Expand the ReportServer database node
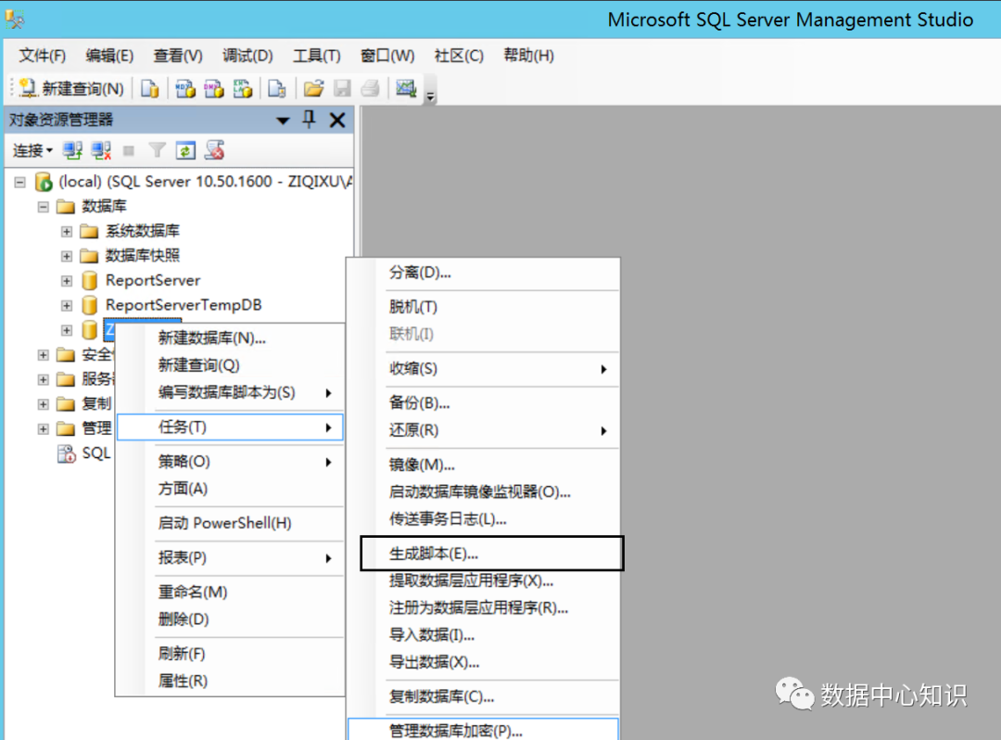The width and height of the screenshot is (1001, 740). coord(67,281)
